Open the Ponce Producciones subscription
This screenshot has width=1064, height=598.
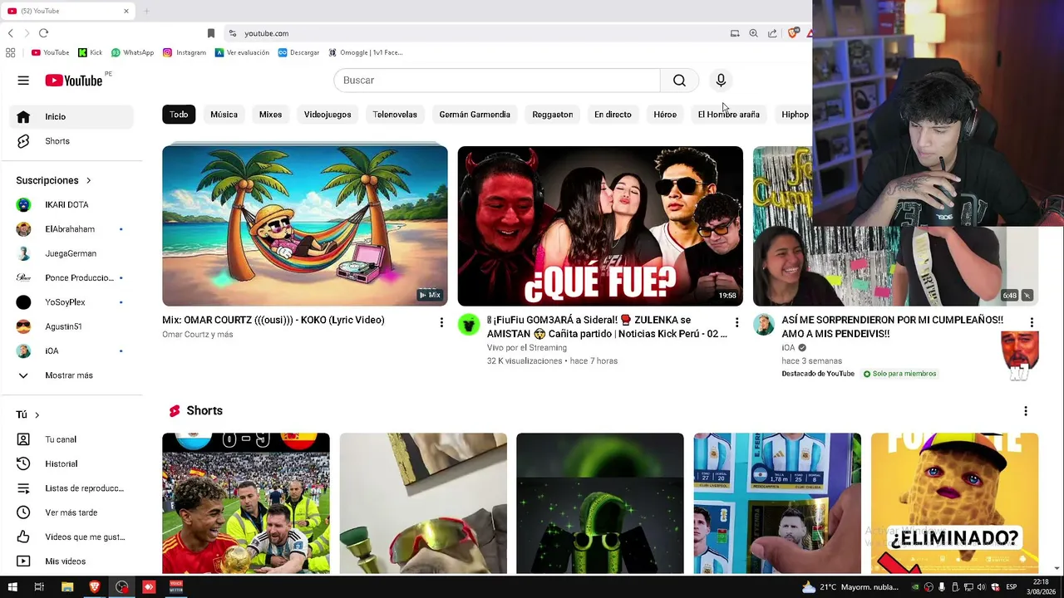point(71,278)
